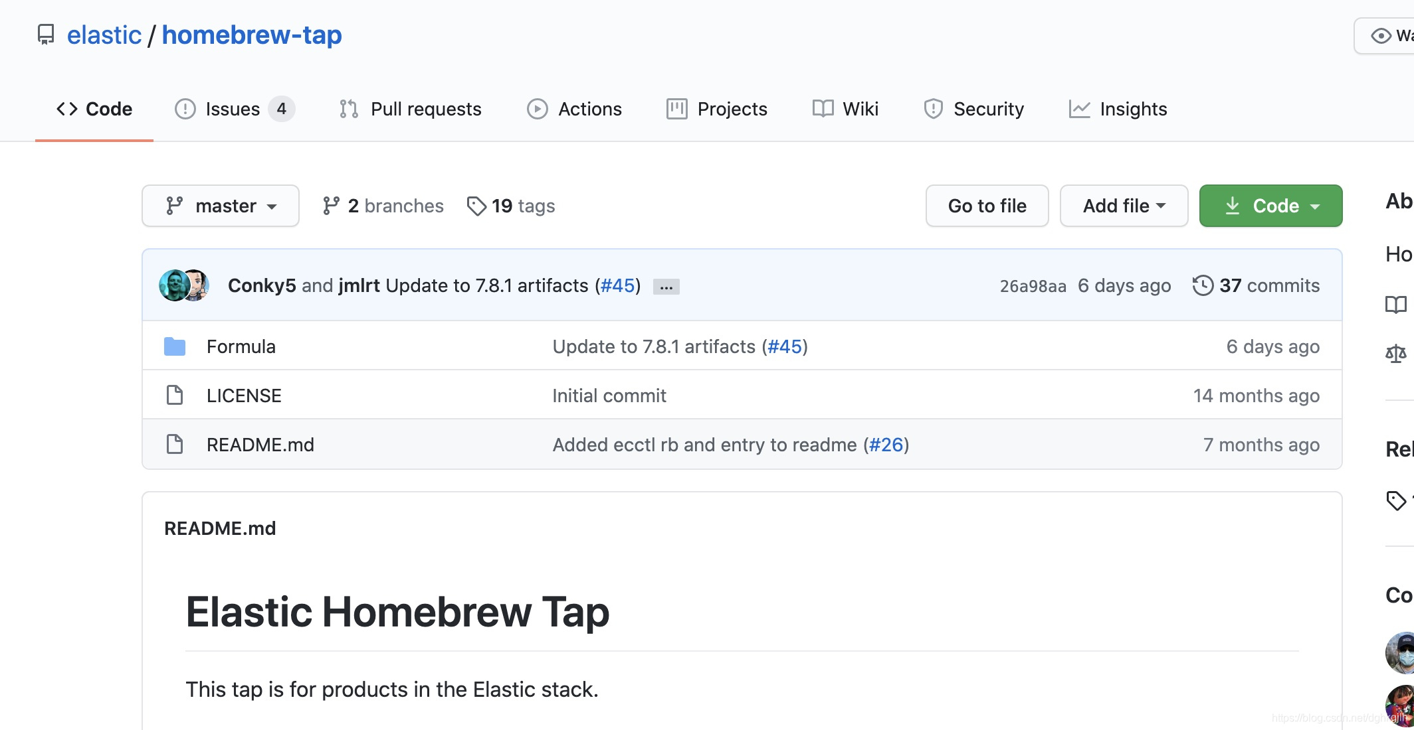1414x730 pixels.
Task: Open the Initial commit message link
Action: (x=609, y=396)
